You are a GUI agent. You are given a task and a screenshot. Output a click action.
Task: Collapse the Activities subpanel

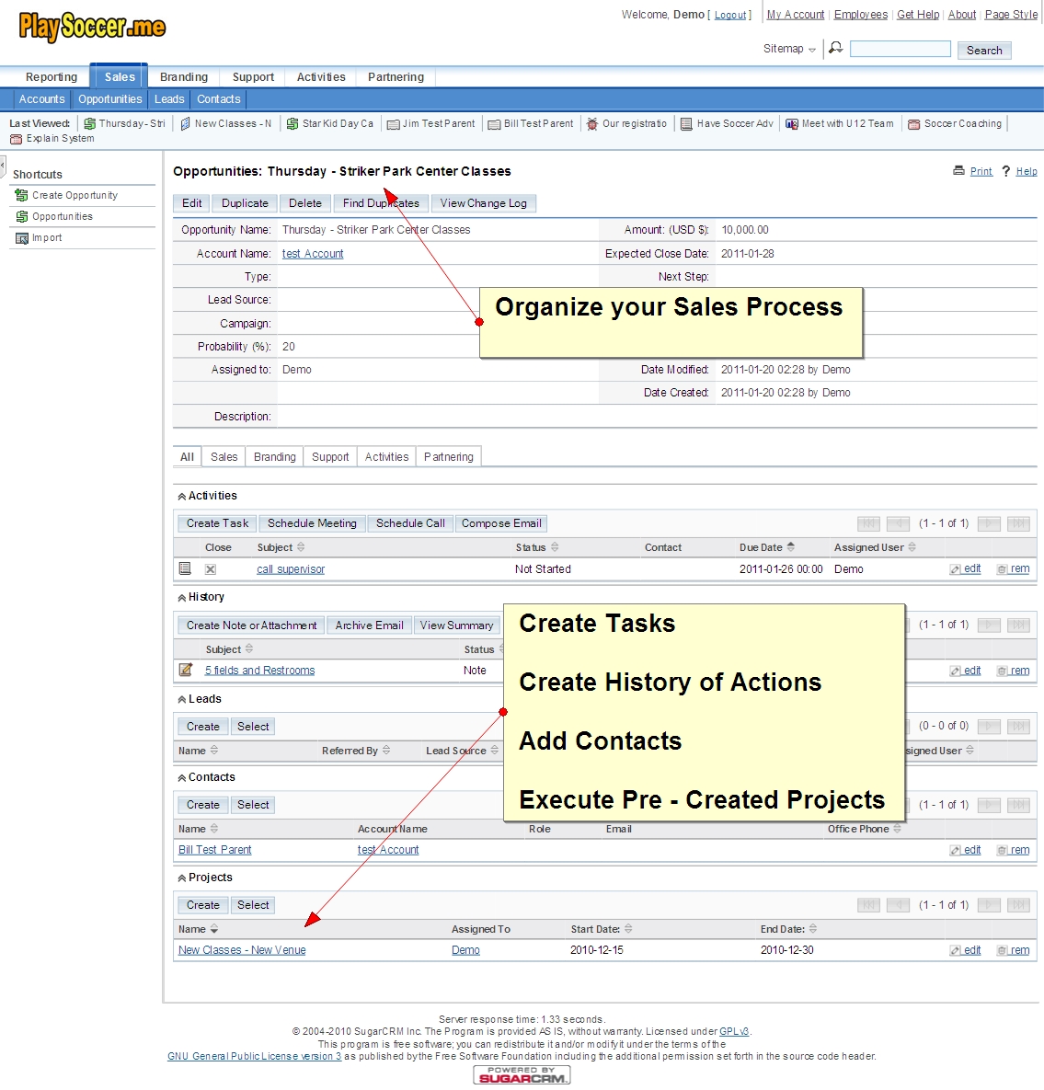(182, 497)
